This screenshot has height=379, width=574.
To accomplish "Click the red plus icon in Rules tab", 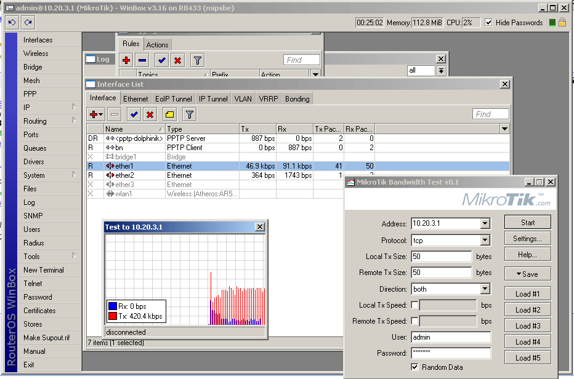I will pyautogui.click(x=126, y=60).
